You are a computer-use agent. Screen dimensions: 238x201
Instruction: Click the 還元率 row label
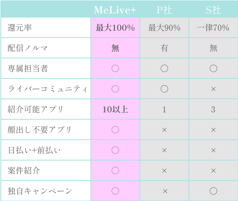click(x=20, y=28)
